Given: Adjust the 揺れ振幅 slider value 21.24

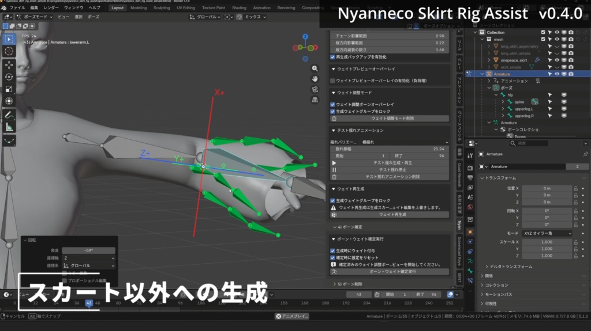Looking at the screenshot, I should [x=390, y=149].
